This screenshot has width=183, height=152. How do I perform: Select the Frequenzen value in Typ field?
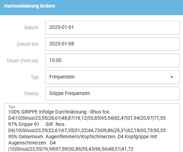coord(62,77)
